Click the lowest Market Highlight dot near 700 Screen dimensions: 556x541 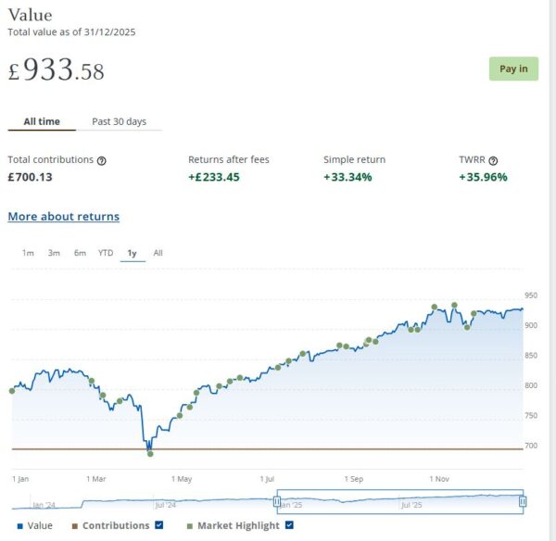coord(150,453)
